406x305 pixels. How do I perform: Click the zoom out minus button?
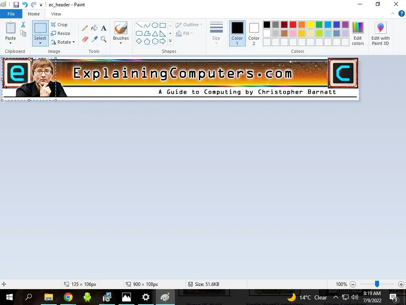coord(352,284)
